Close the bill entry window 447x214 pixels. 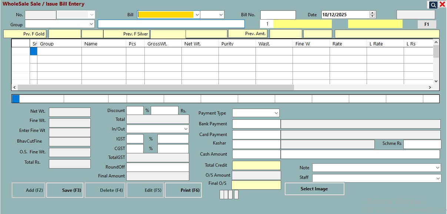[x=442, y=4]
